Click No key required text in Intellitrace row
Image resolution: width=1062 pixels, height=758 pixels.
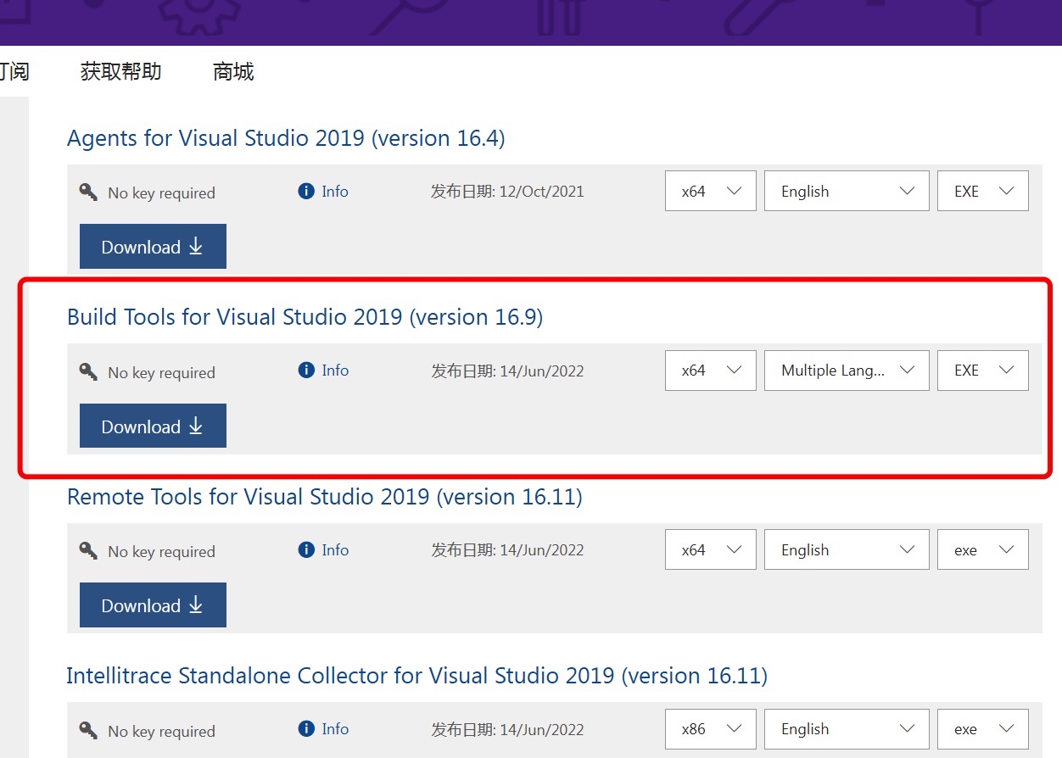tap(161, 731)
